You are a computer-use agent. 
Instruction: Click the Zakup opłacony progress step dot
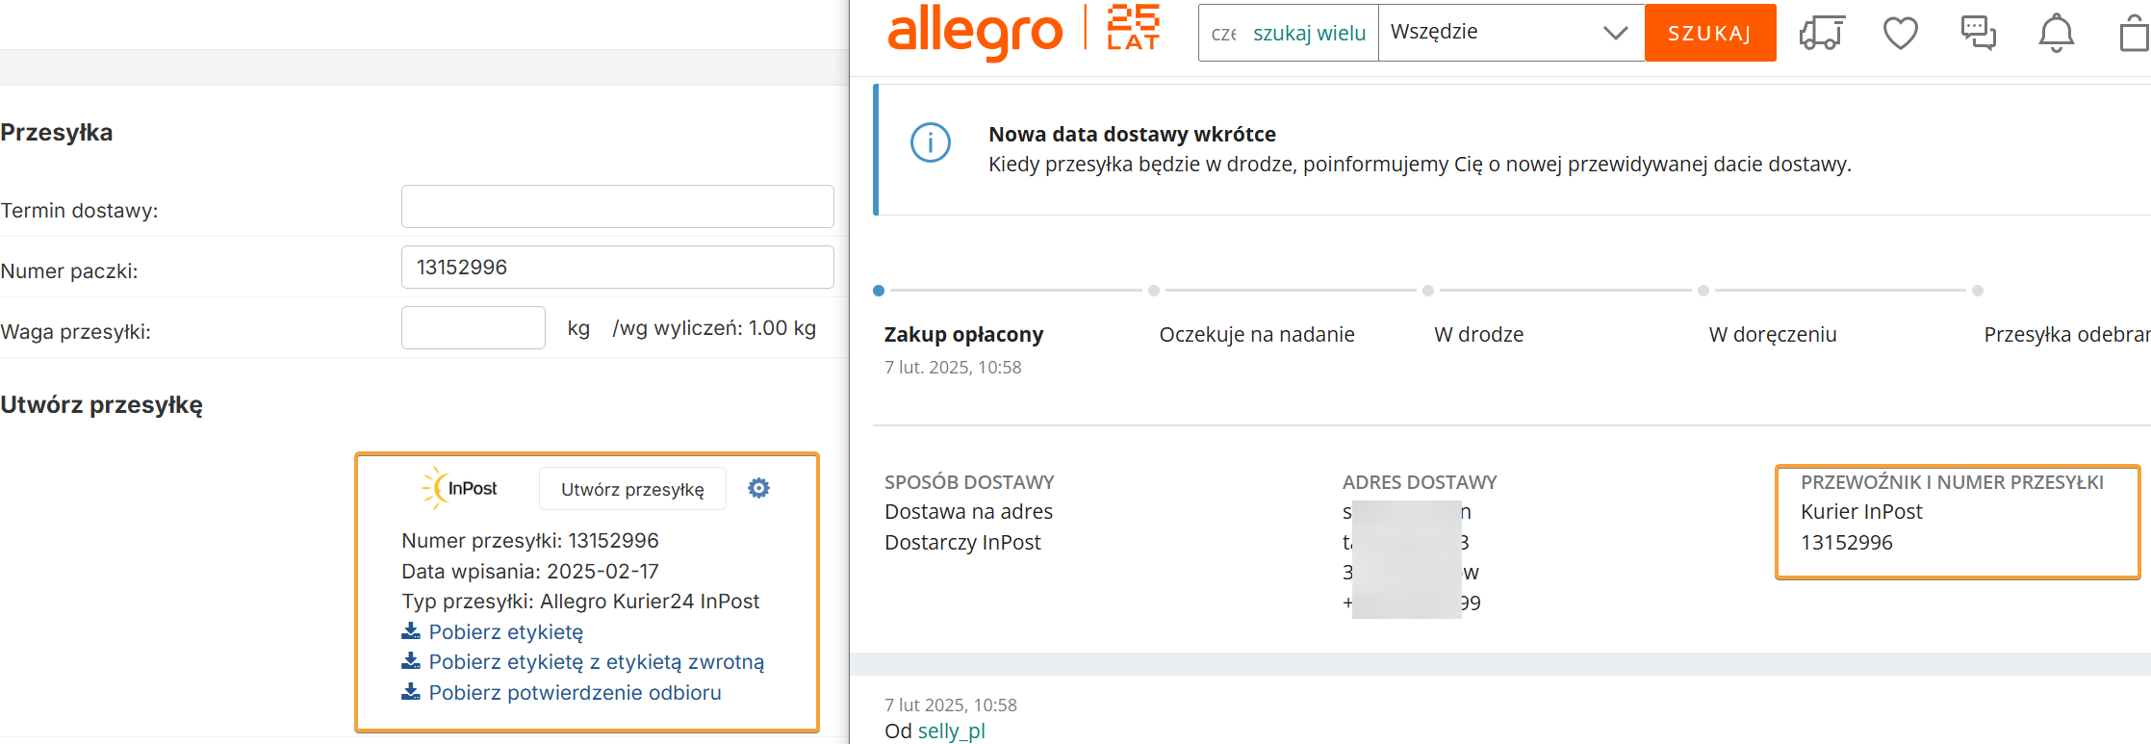click(879, 291)
